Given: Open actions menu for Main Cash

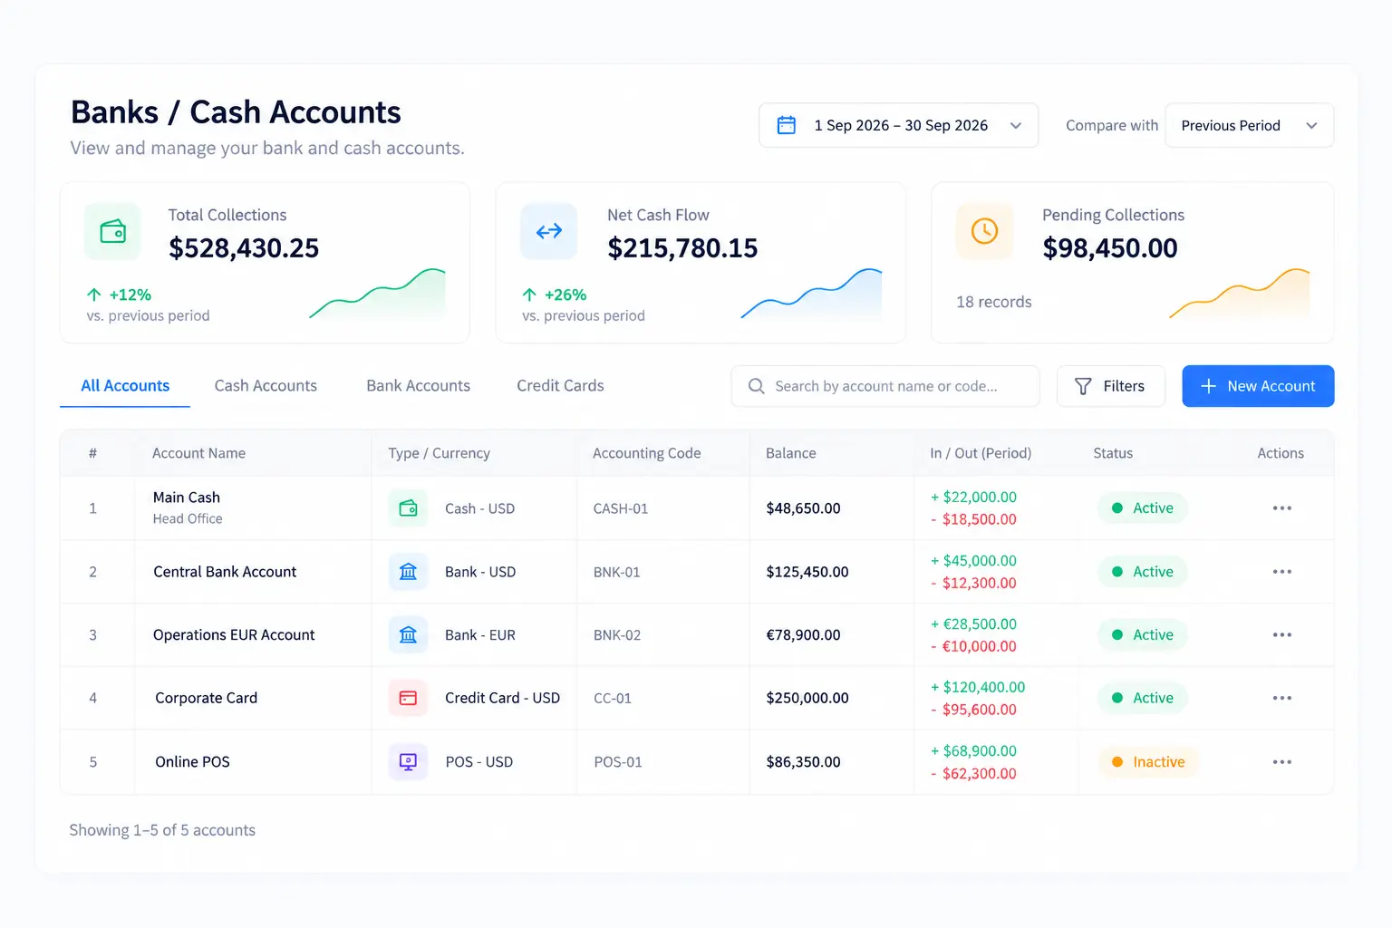Looking at the screenshot, I should coord(1281,508).
